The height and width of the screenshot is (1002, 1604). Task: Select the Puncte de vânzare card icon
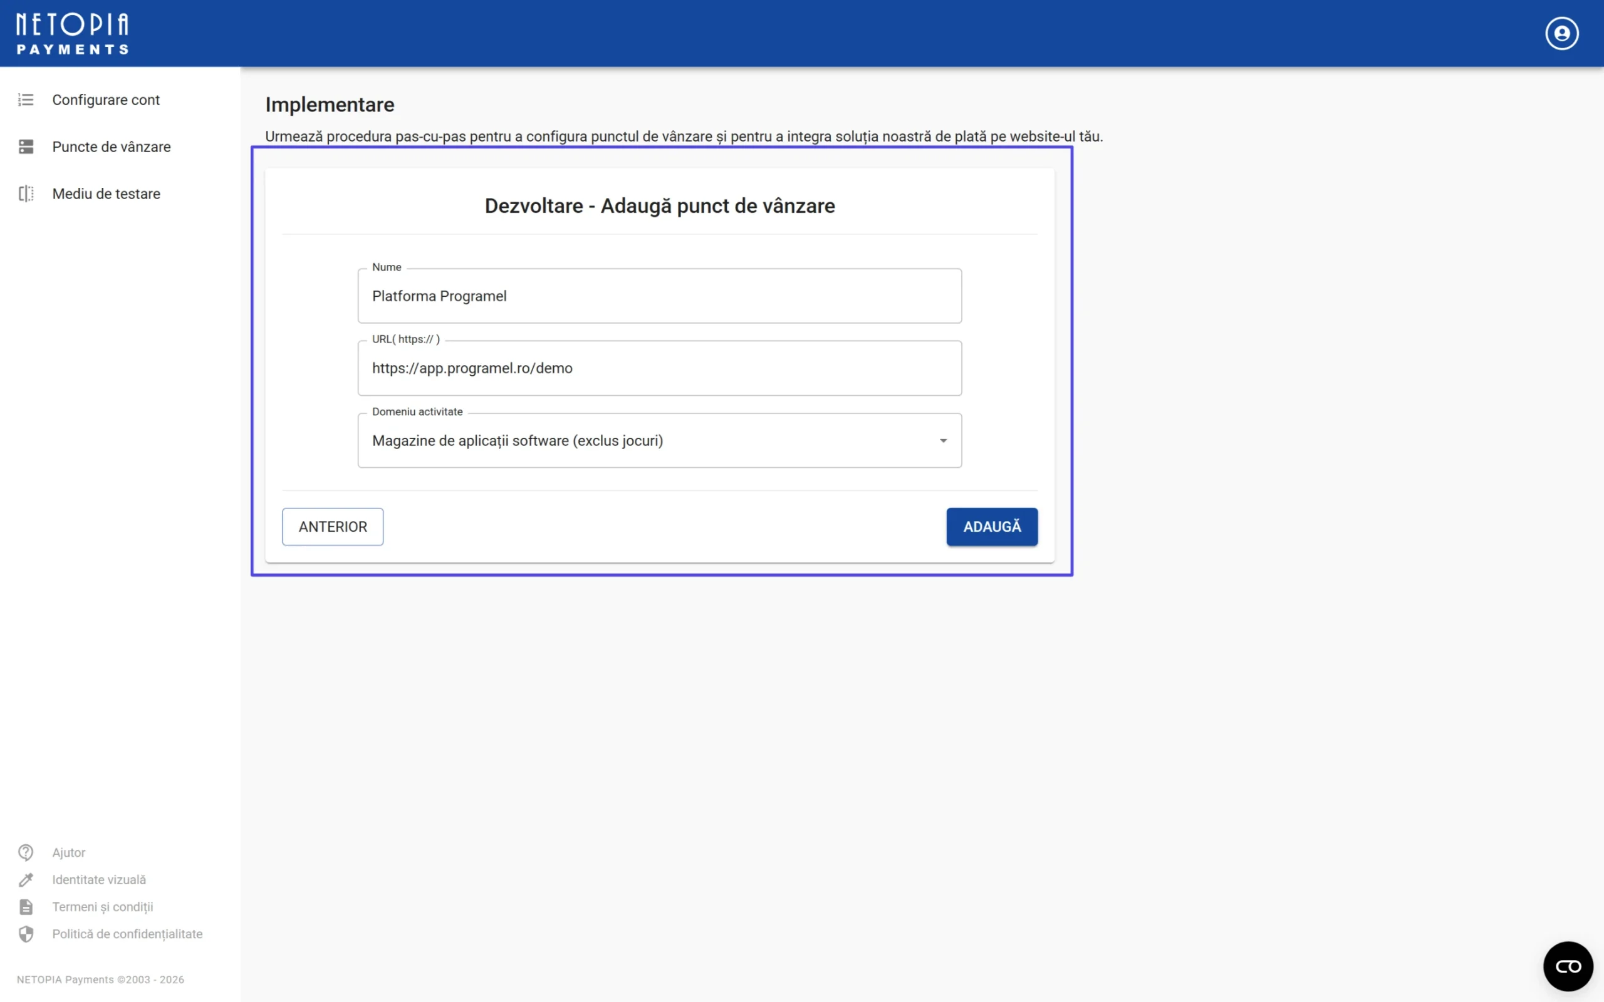26,147
